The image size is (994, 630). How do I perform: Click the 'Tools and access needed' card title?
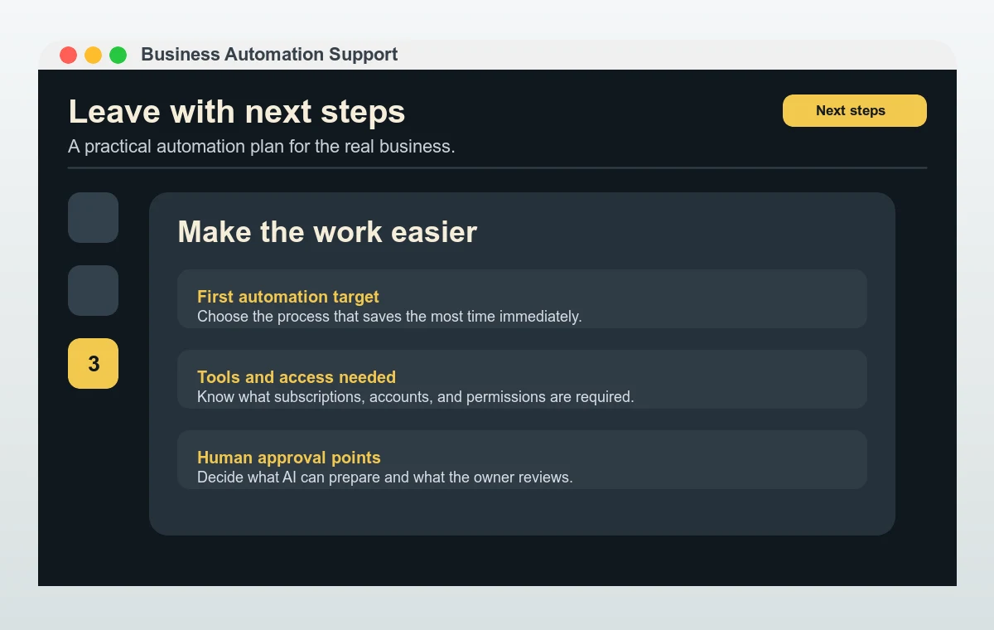click(x=297, y=377)
